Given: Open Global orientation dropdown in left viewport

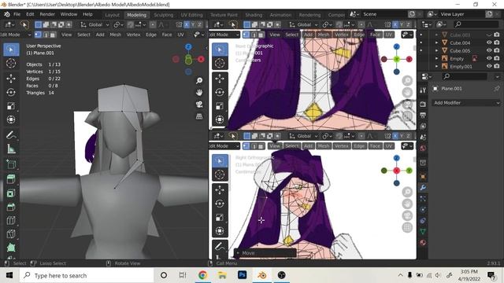Looking at the screenshot, I should click(x=94, y=24).
